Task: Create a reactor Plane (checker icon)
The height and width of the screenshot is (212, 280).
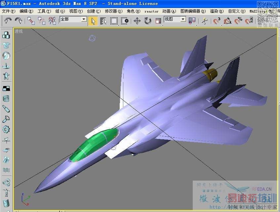Action: click(x=6, y=88)
